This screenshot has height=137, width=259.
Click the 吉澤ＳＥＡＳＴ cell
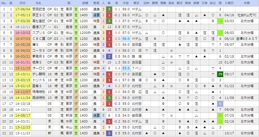click(x=247, y=39)
